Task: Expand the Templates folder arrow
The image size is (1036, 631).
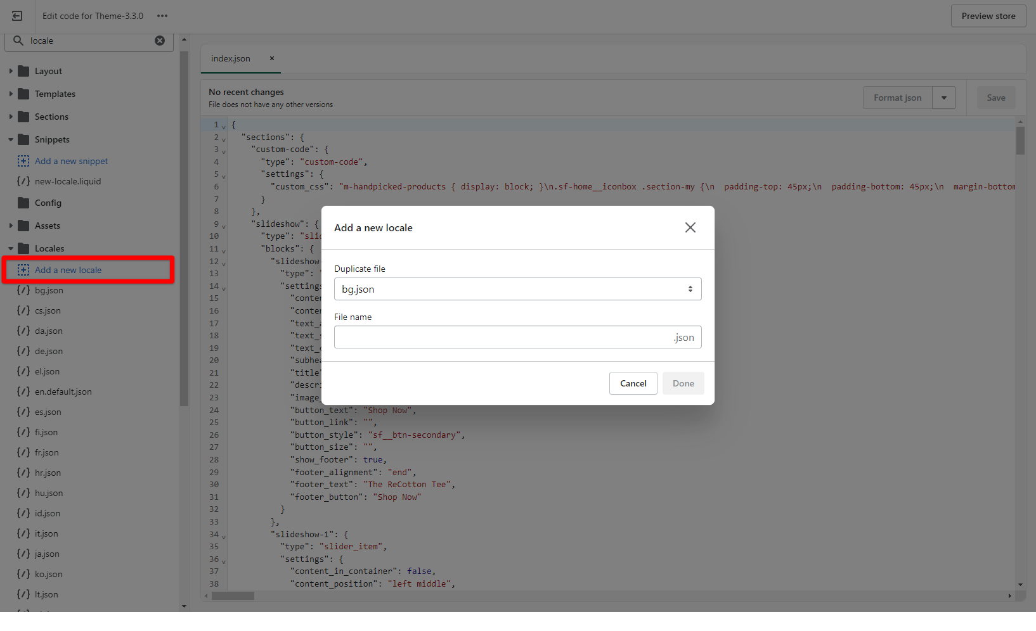Action: (11, 94)
